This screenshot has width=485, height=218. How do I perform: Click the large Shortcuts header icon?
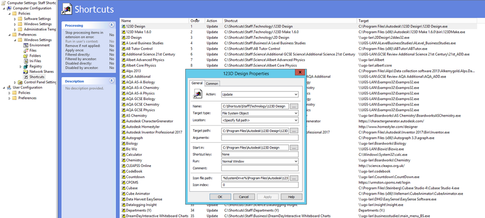coord(66,9)
